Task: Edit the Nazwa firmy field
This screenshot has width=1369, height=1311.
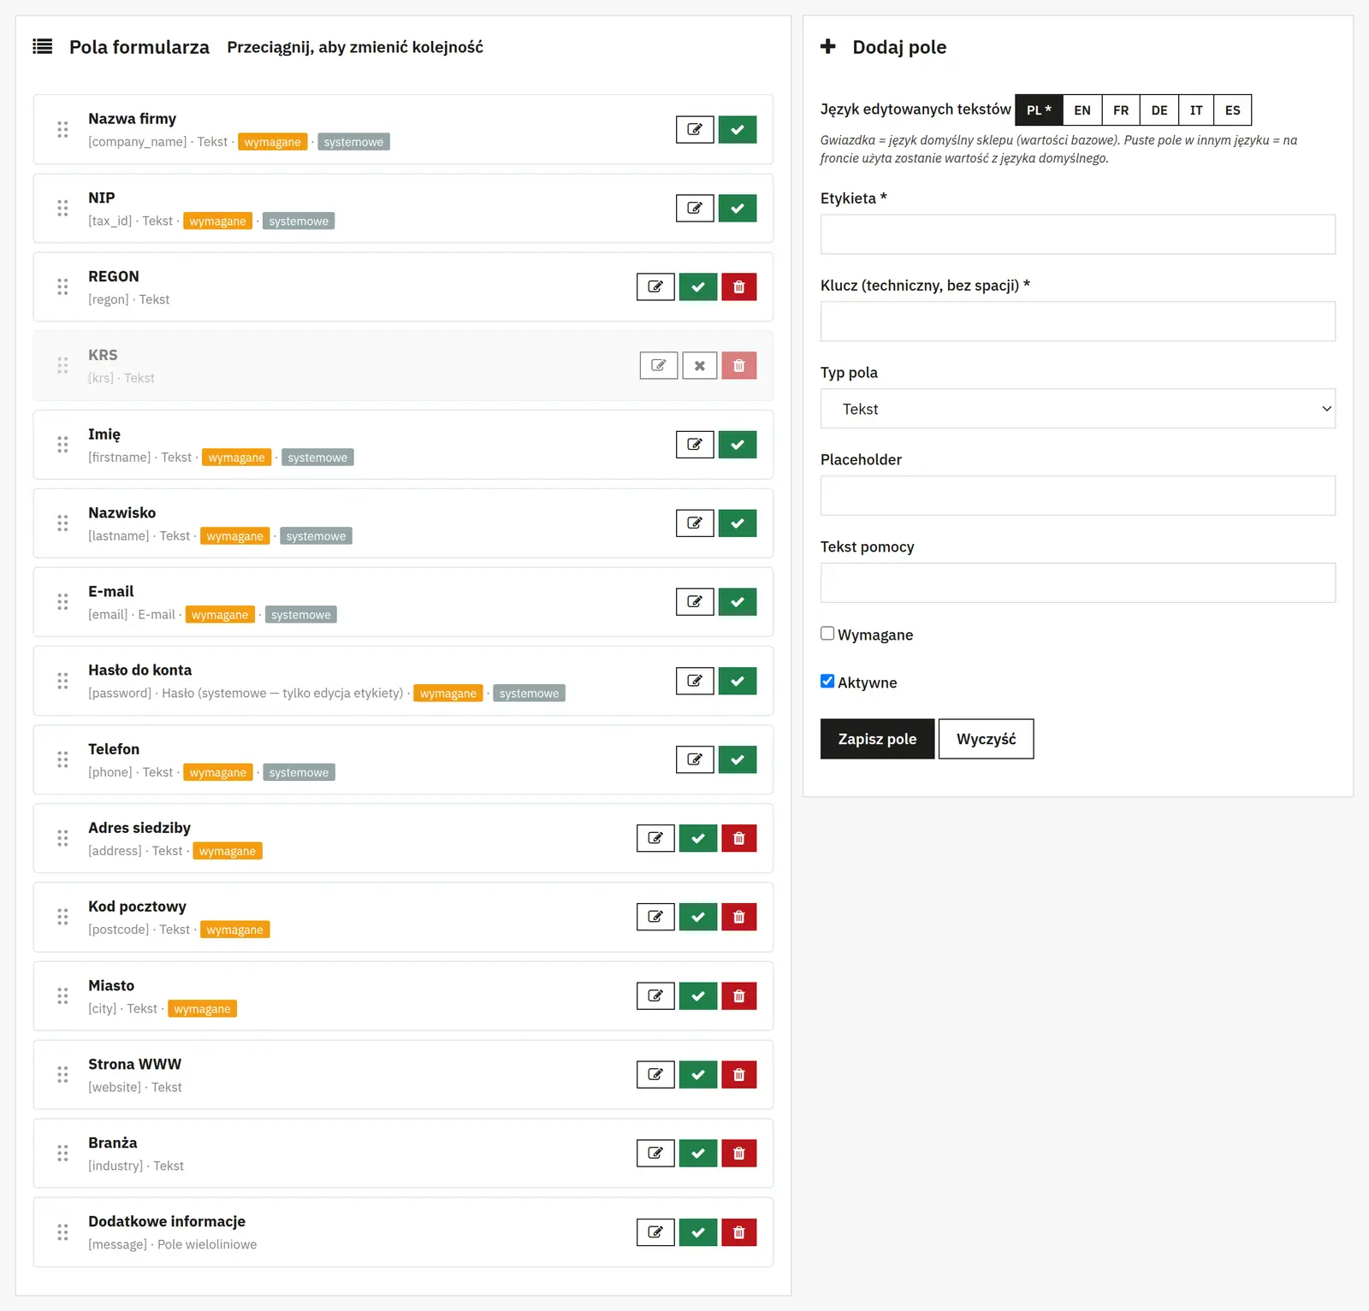Action: [695, 129]
